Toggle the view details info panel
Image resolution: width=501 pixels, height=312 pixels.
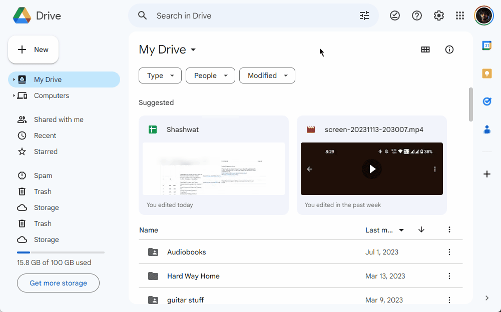(x=449, y=49)
